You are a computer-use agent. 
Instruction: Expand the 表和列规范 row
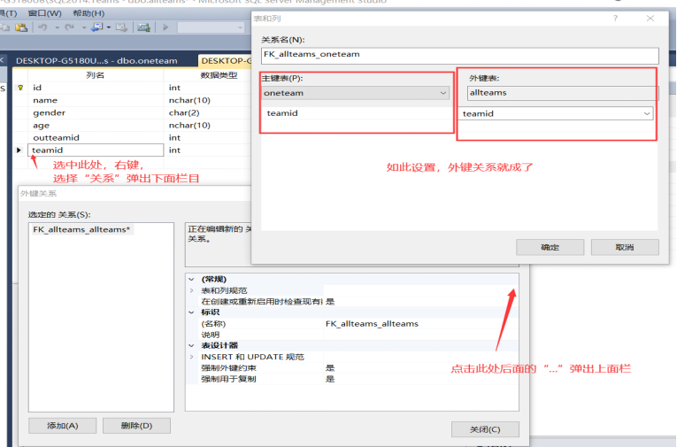coord(192,290)
